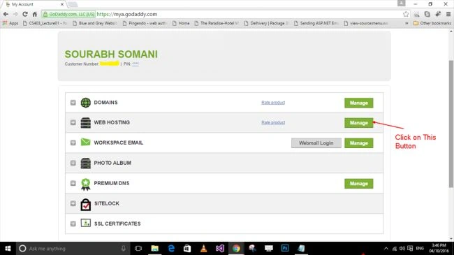Open the Pingendo bookmark

click(145, 23)
